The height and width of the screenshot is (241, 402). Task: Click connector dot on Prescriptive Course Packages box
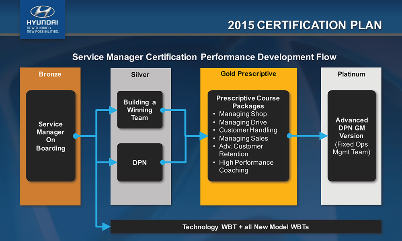coord(289,136)
